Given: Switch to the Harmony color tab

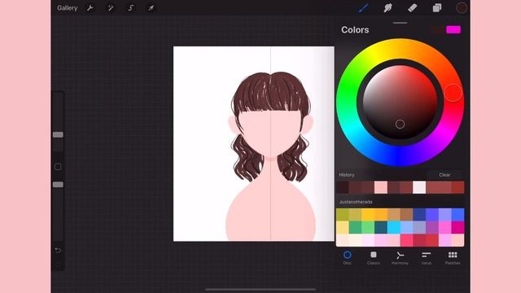Looking at the screenshot, I should (x=400, y=258).
